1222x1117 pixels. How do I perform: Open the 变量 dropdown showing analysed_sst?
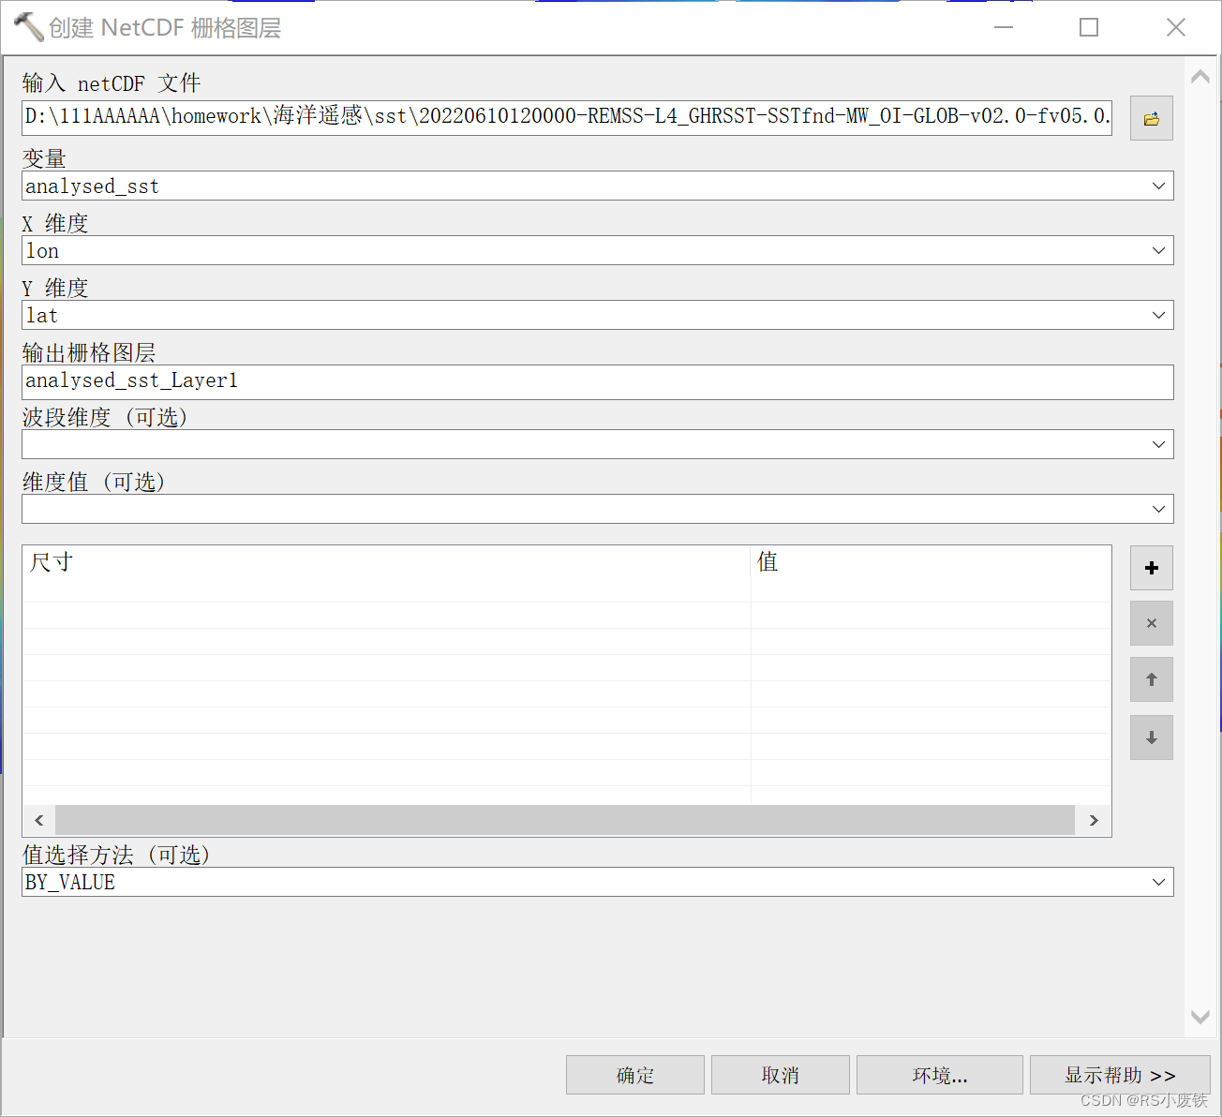[x=1159, y=186]
